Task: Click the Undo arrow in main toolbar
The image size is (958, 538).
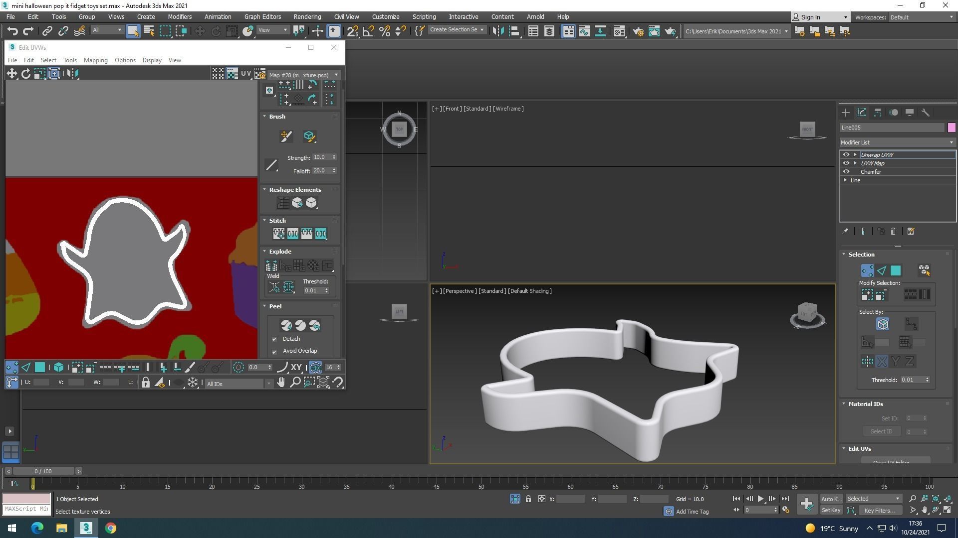Action: 12,31
